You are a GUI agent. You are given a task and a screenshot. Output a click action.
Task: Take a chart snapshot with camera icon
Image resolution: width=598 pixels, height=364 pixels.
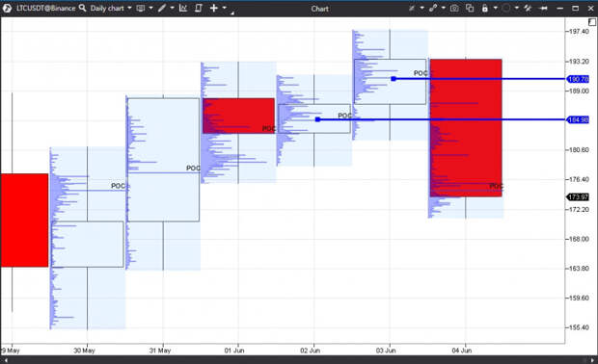pyautogui.click(x=454, y=8)
